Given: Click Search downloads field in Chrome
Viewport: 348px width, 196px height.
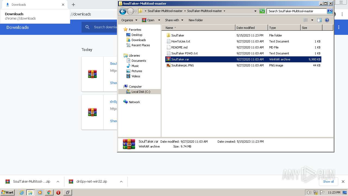Looking at the screenshot, I should (105, 27).
